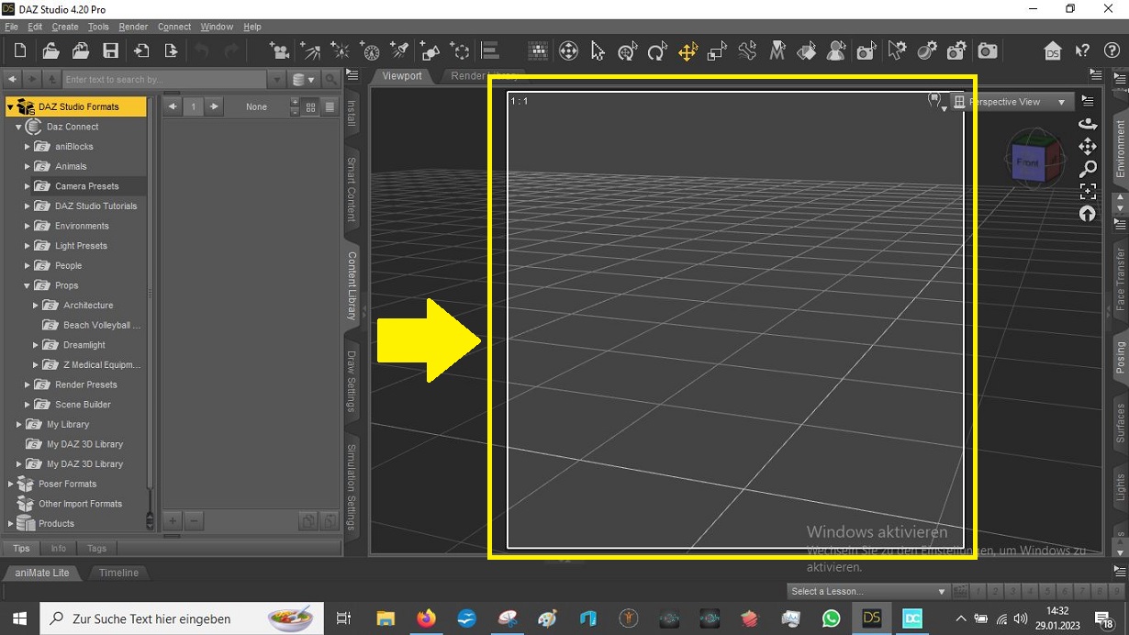
Task: Click the What's This help cursor icon
Action: click(x=1082, y=51)
